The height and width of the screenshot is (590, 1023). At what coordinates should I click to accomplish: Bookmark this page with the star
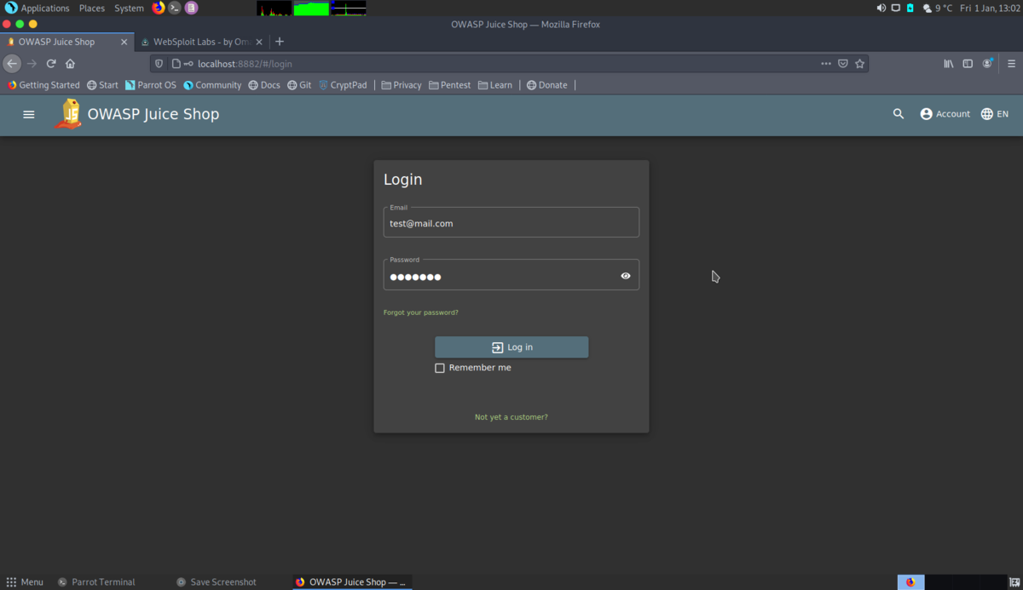(860, 64)
